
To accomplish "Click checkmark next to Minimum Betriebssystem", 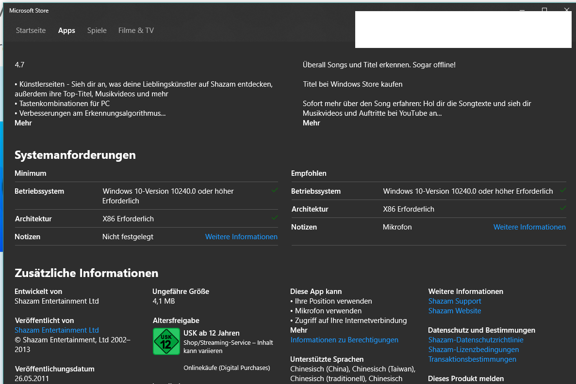I will (x=274, y=190).
